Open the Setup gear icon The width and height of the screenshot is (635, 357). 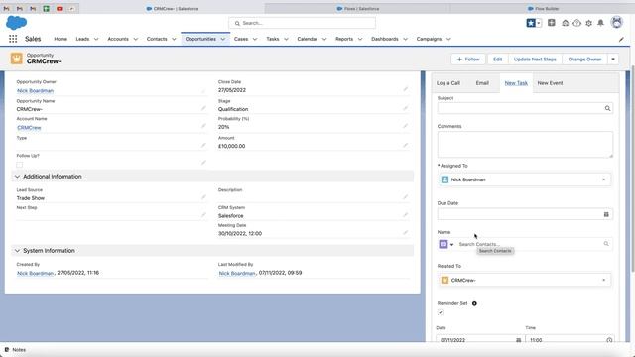588,23
